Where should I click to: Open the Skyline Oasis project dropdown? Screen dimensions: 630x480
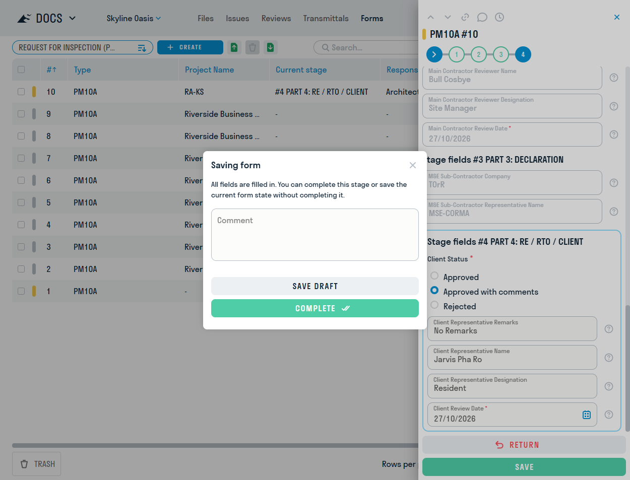134,18
